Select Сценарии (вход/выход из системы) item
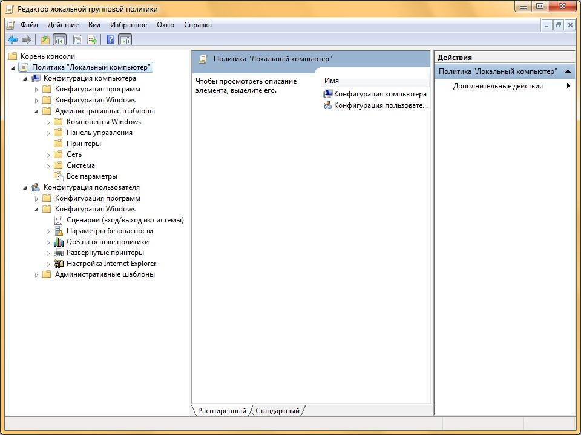581x435 pixels. point(125,220)
